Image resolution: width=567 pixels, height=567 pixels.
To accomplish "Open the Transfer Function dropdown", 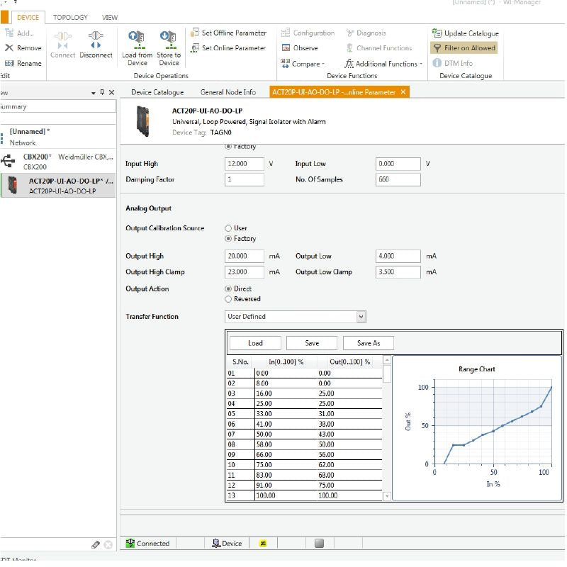I will [361, 317].
